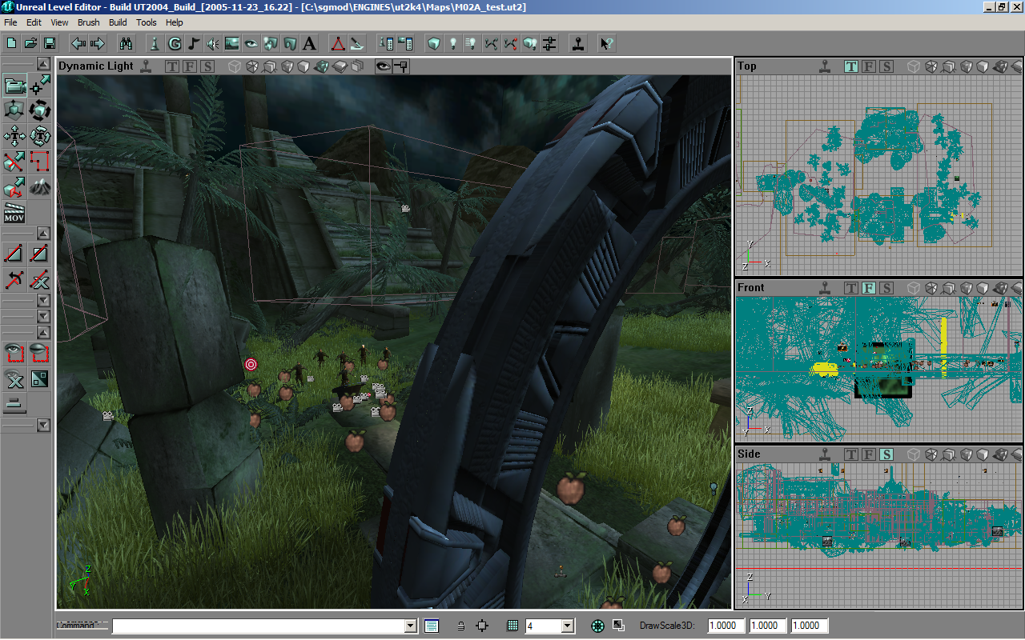
Task: Select the Camera Movement tool
Action: (14, 84)
